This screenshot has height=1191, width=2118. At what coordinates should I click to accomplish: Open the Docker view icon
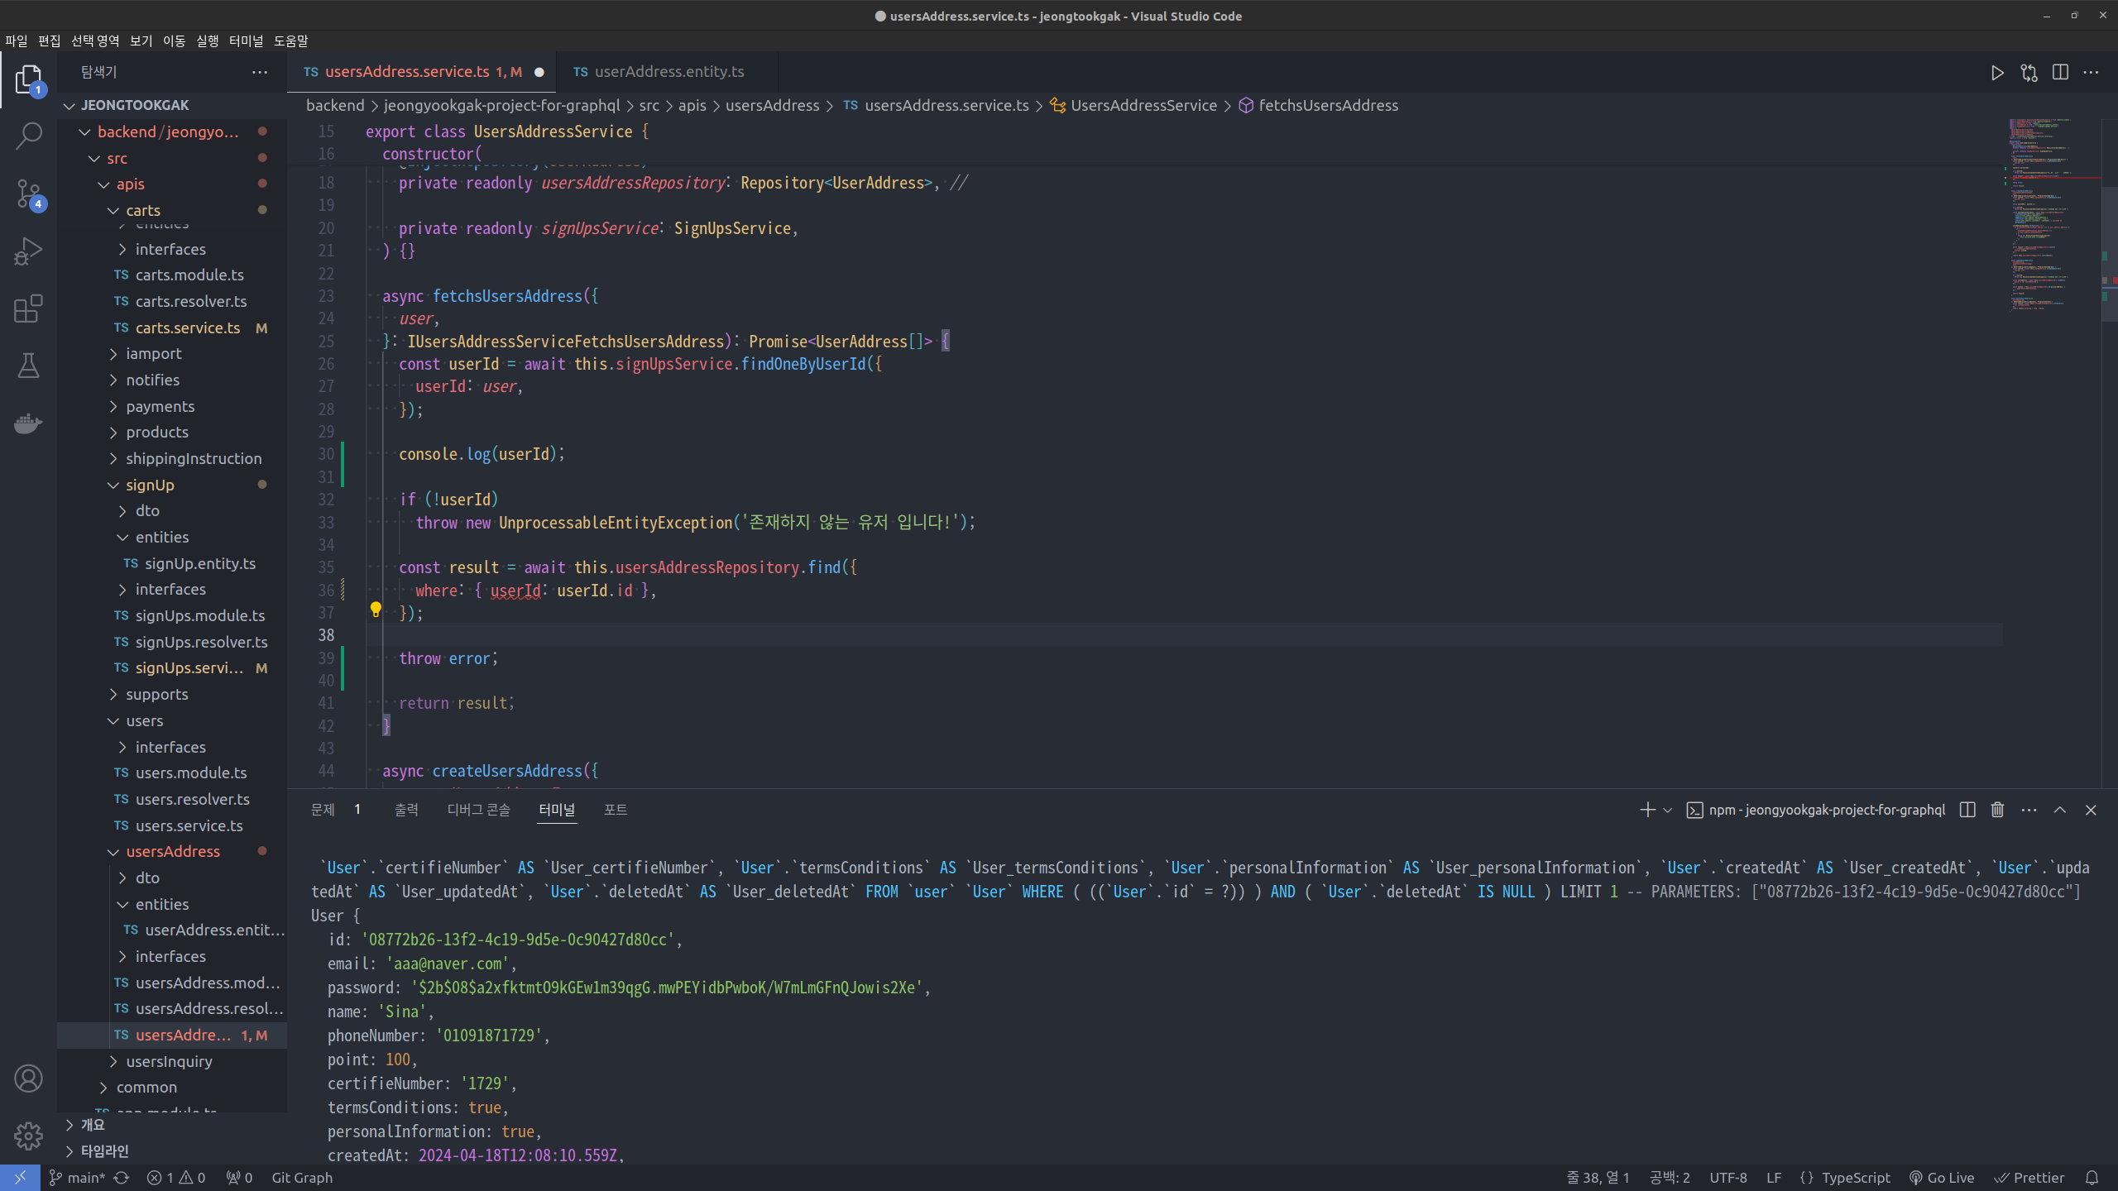(x=28, y=423)
